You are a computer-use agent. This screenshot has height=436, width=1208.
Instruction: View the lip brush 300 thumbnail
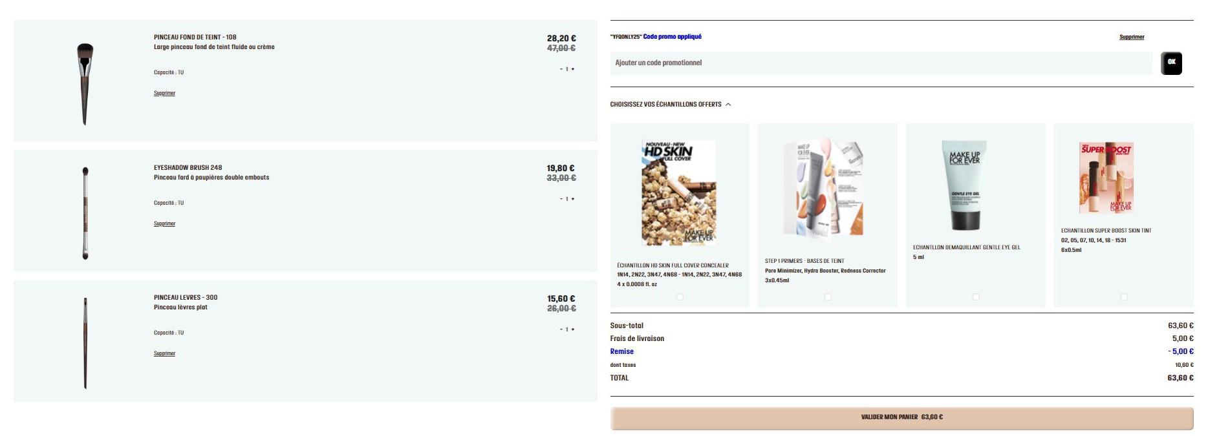tap(85, 343)
